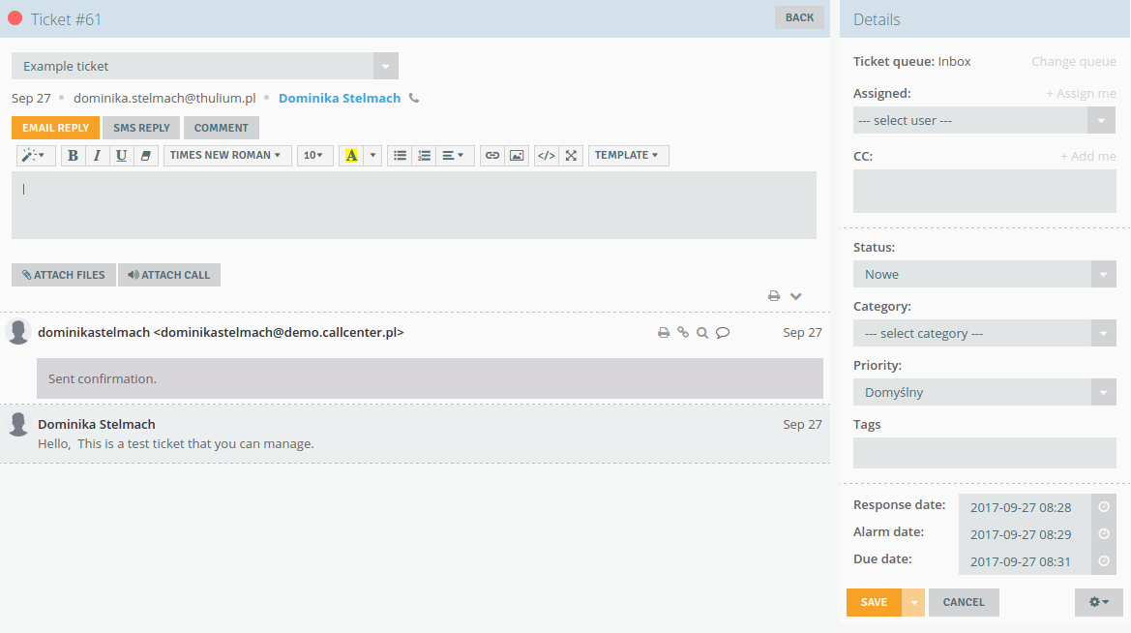Apply yellow highlight color A button
This screenshot has width=1131, height=633.
(351, 155)
